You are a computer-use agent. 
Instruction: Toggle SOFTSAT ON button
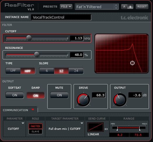pyautogui.click(x=15, y=95)
